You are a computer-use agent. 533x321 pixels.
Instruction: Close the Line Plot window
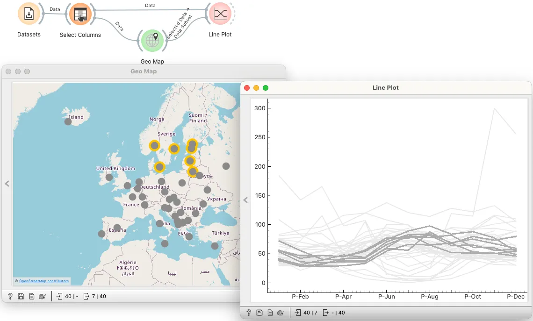[x=247, y=88]
